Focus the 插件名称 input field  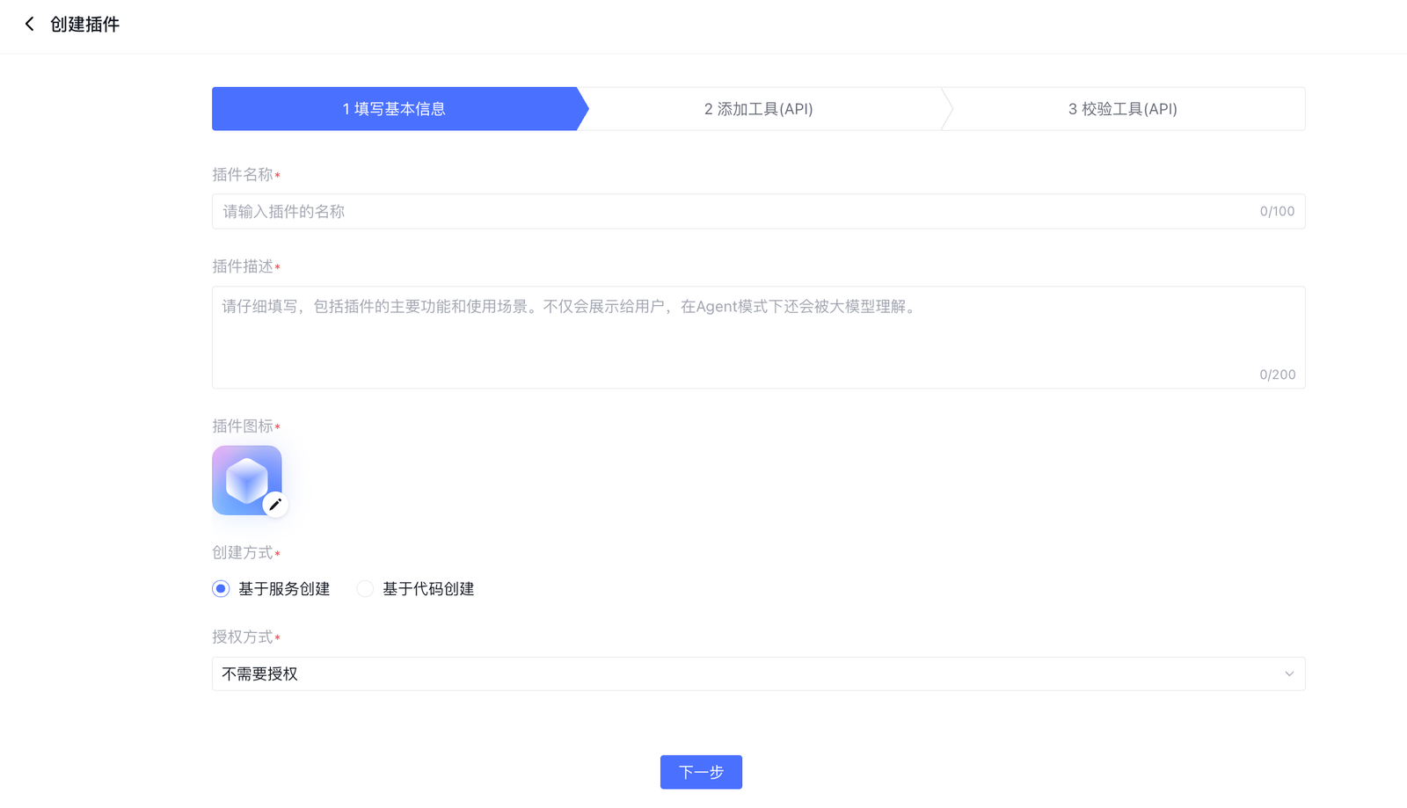coord(730,212)
